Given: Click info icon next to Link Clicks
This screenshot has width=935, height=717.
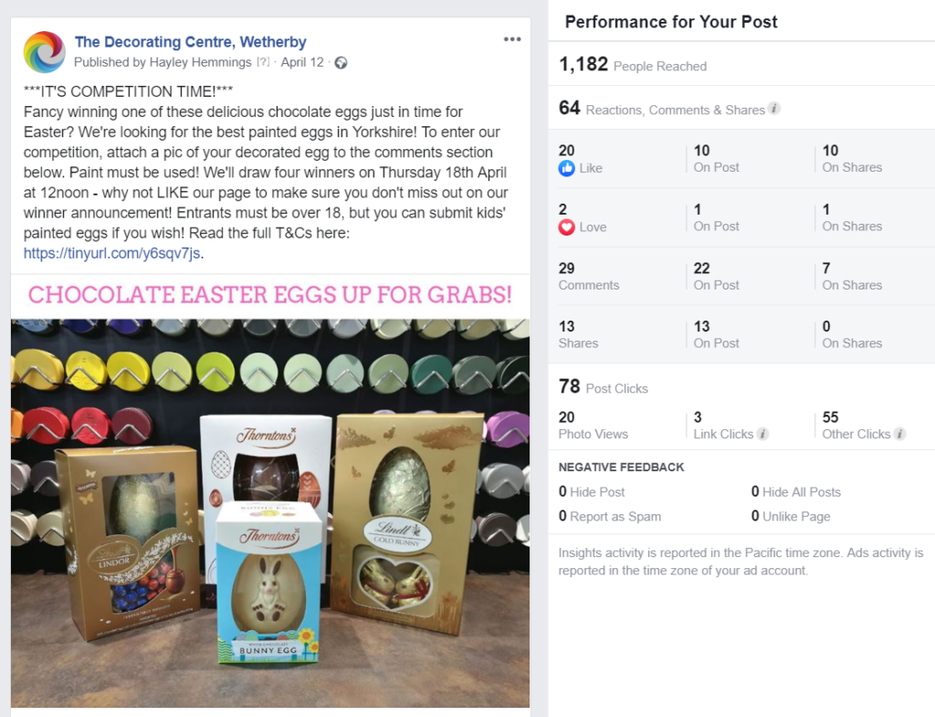Looking at the screenshot, I should (762, 434).
